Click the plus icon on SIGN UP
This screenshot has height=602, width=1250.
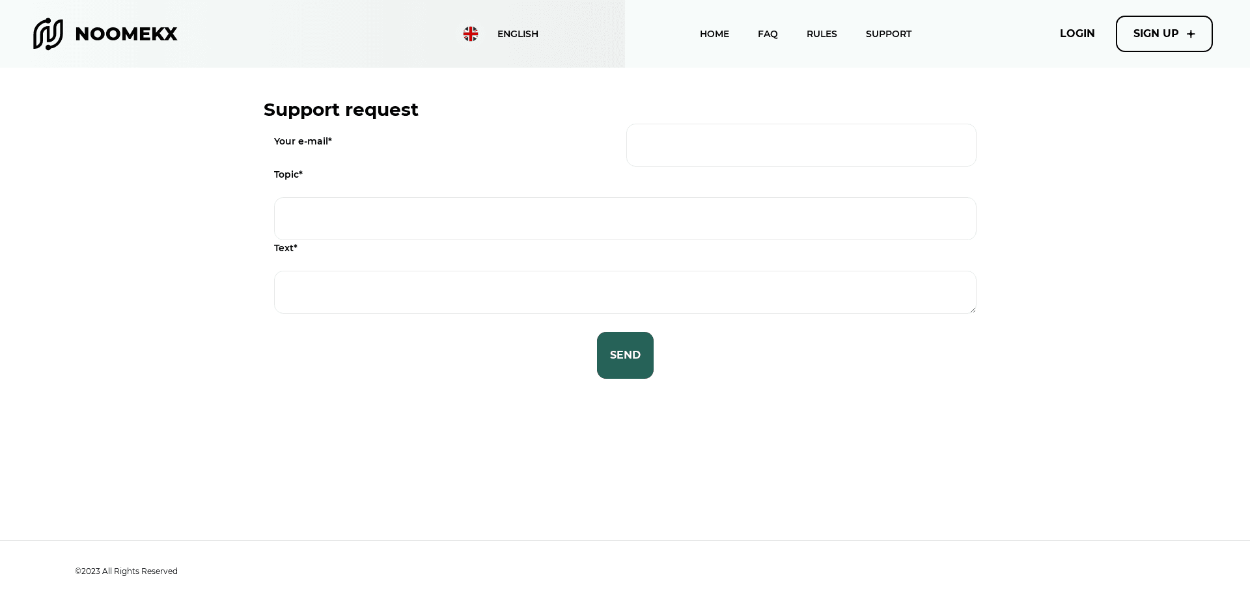[1191, 33]
